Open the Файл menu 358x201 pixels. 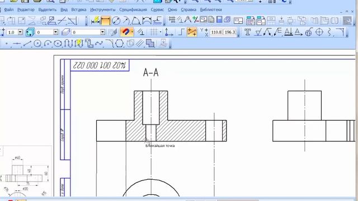pos(9,10)
